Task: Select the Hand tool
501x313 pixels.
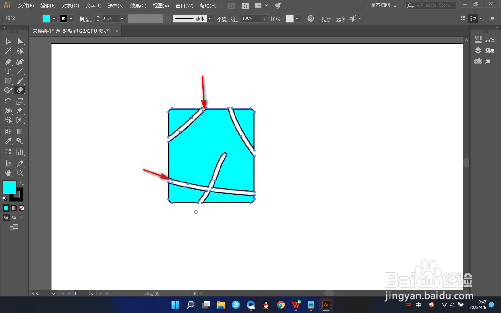Action: coord(8,173)
